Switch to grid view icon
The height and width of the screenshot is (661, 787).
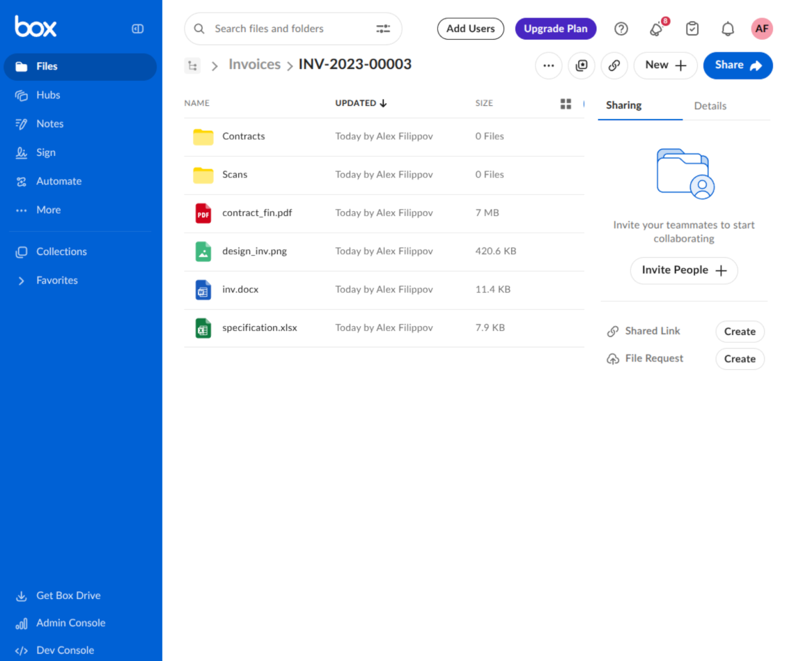click(x=566, y=104)
